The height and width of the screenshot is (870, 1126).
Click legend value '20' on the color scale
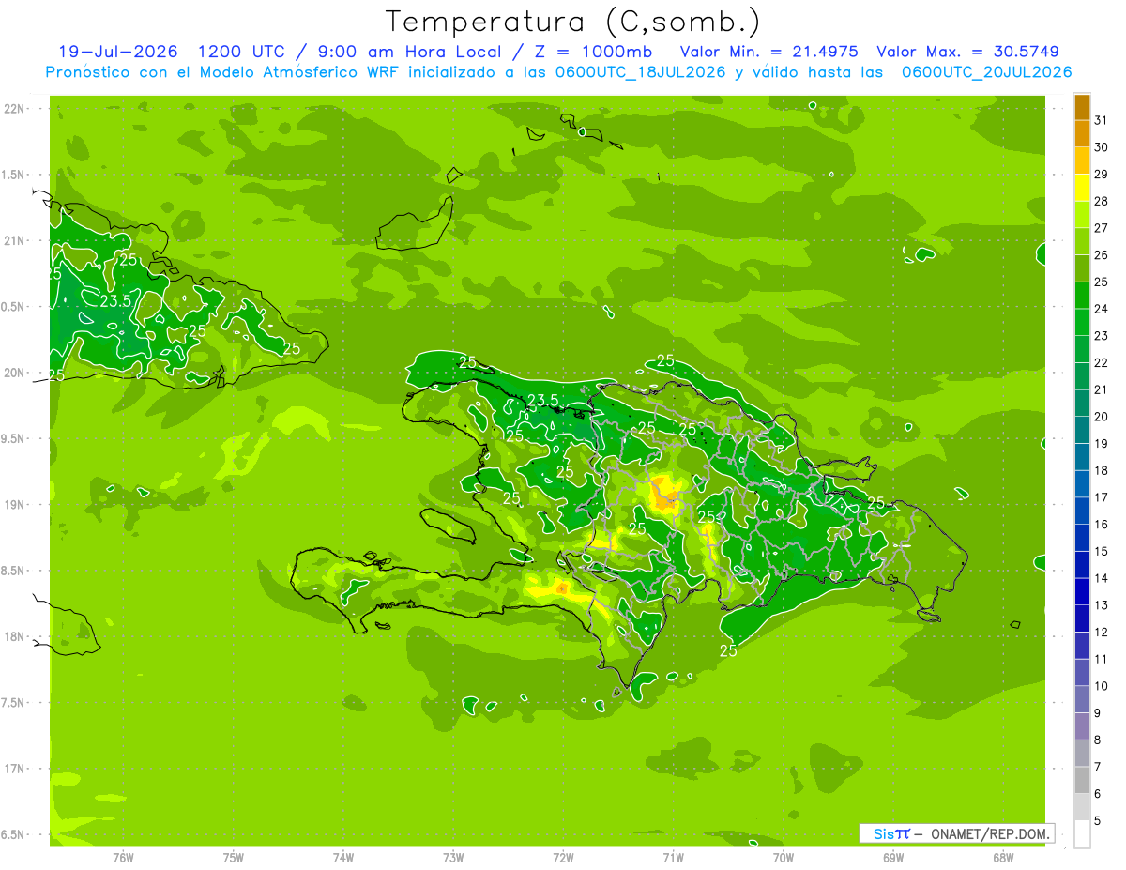click(1102, 417)
